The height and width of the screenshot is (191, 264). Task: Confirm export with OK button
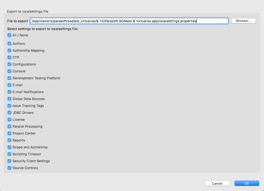[247, 183]
